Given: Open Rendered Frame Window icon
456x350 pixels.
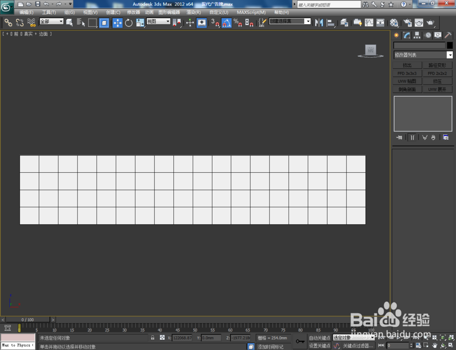Looking at the screenshot, I should click(419, 23).
